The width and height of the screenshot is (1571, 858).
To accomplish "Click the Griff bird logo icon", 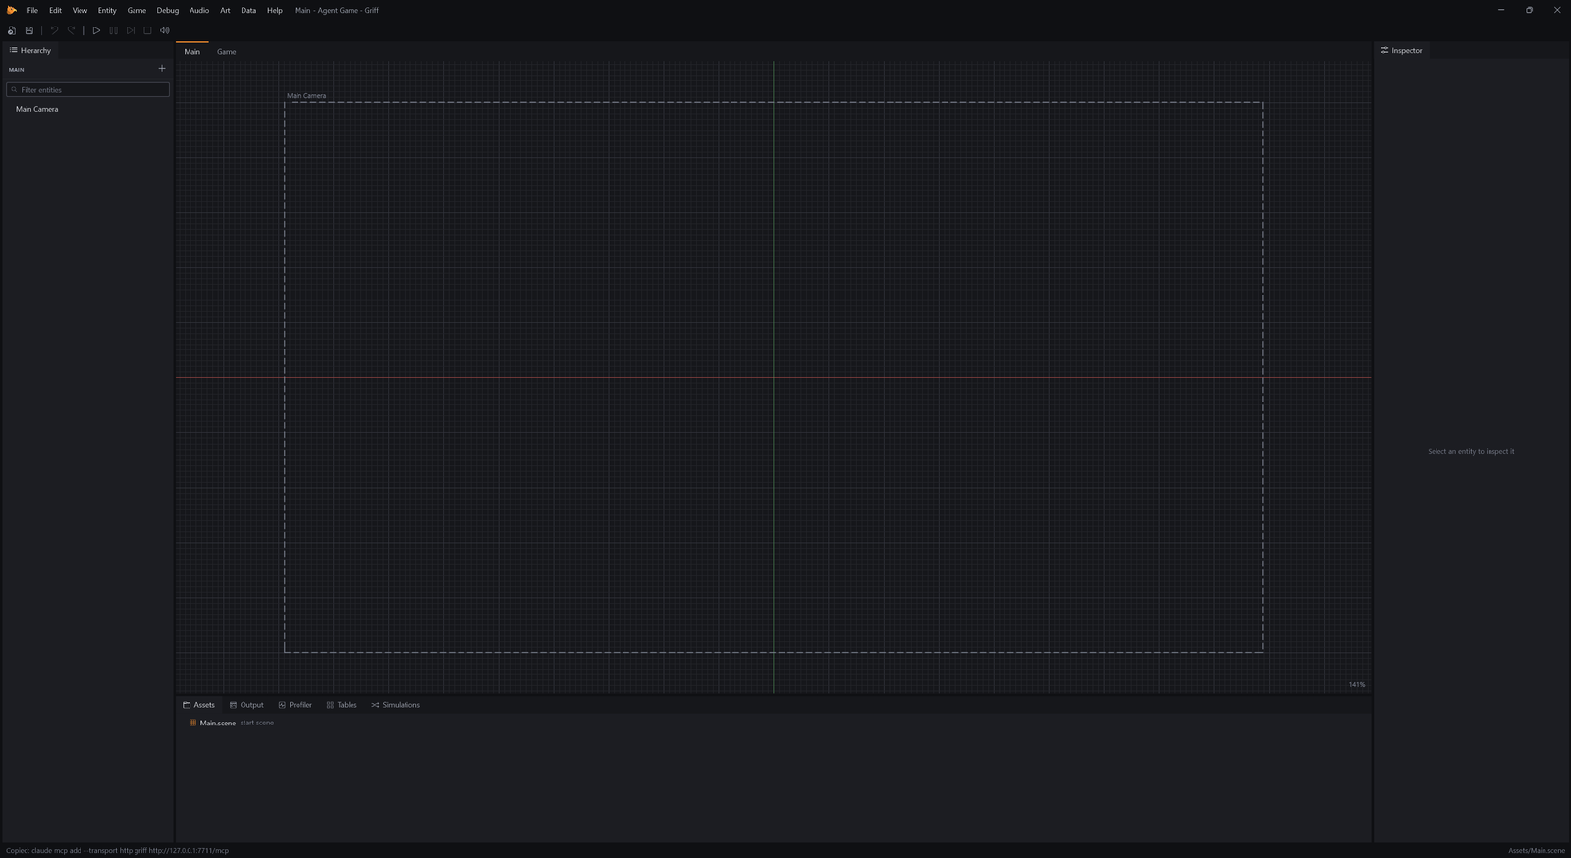I will [x=12, y=10].
